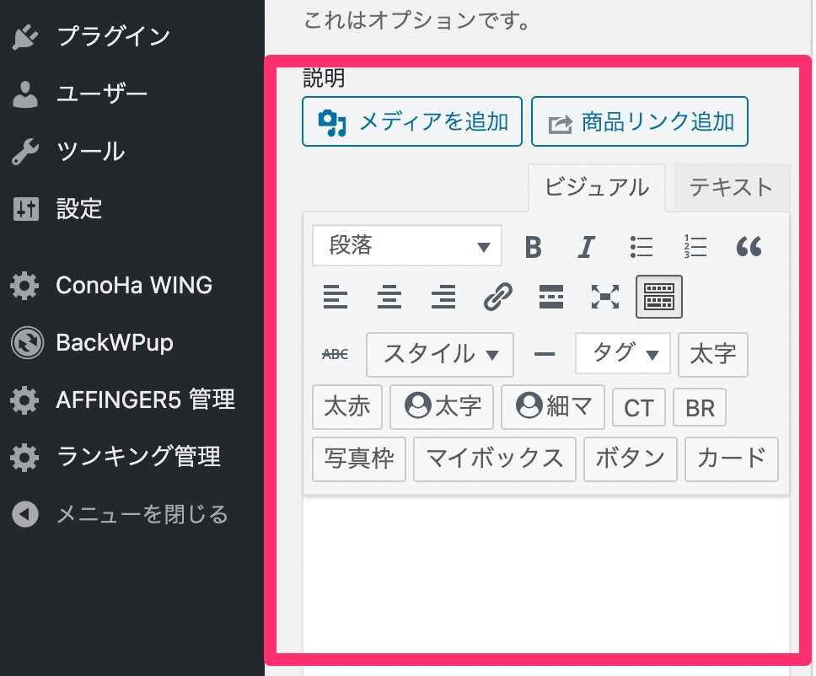Click the plugin plug icon

point(25,36)
